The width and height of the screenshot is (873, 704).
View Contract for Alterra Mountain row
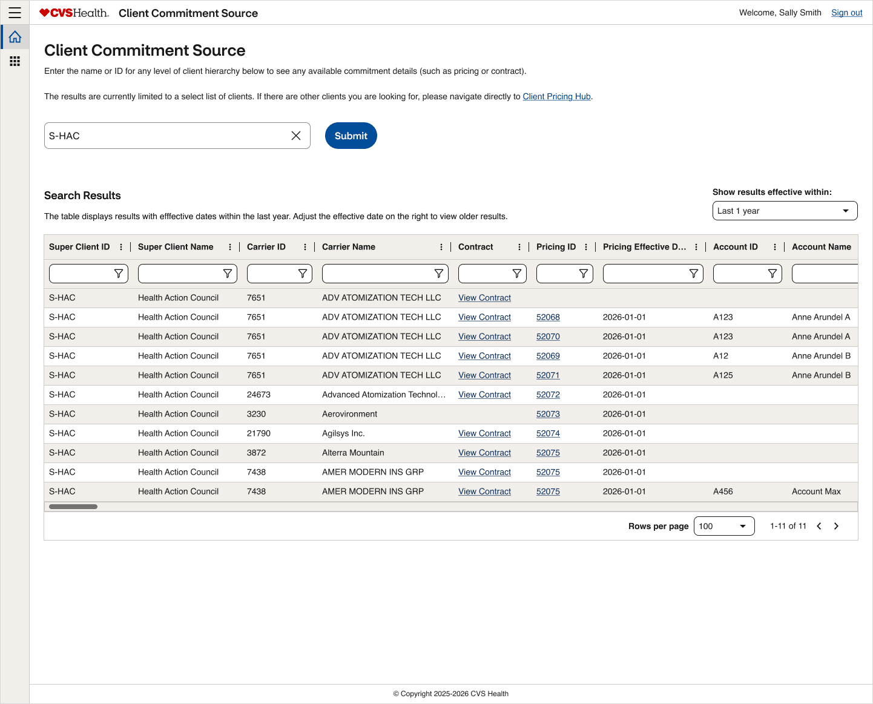(x=484, y=453)
